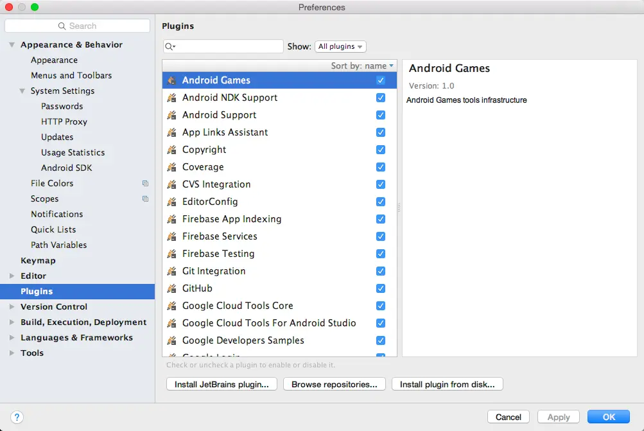Select the EditorConfig plugin row
The image size is (644, 431).
(x=280, y=202)
